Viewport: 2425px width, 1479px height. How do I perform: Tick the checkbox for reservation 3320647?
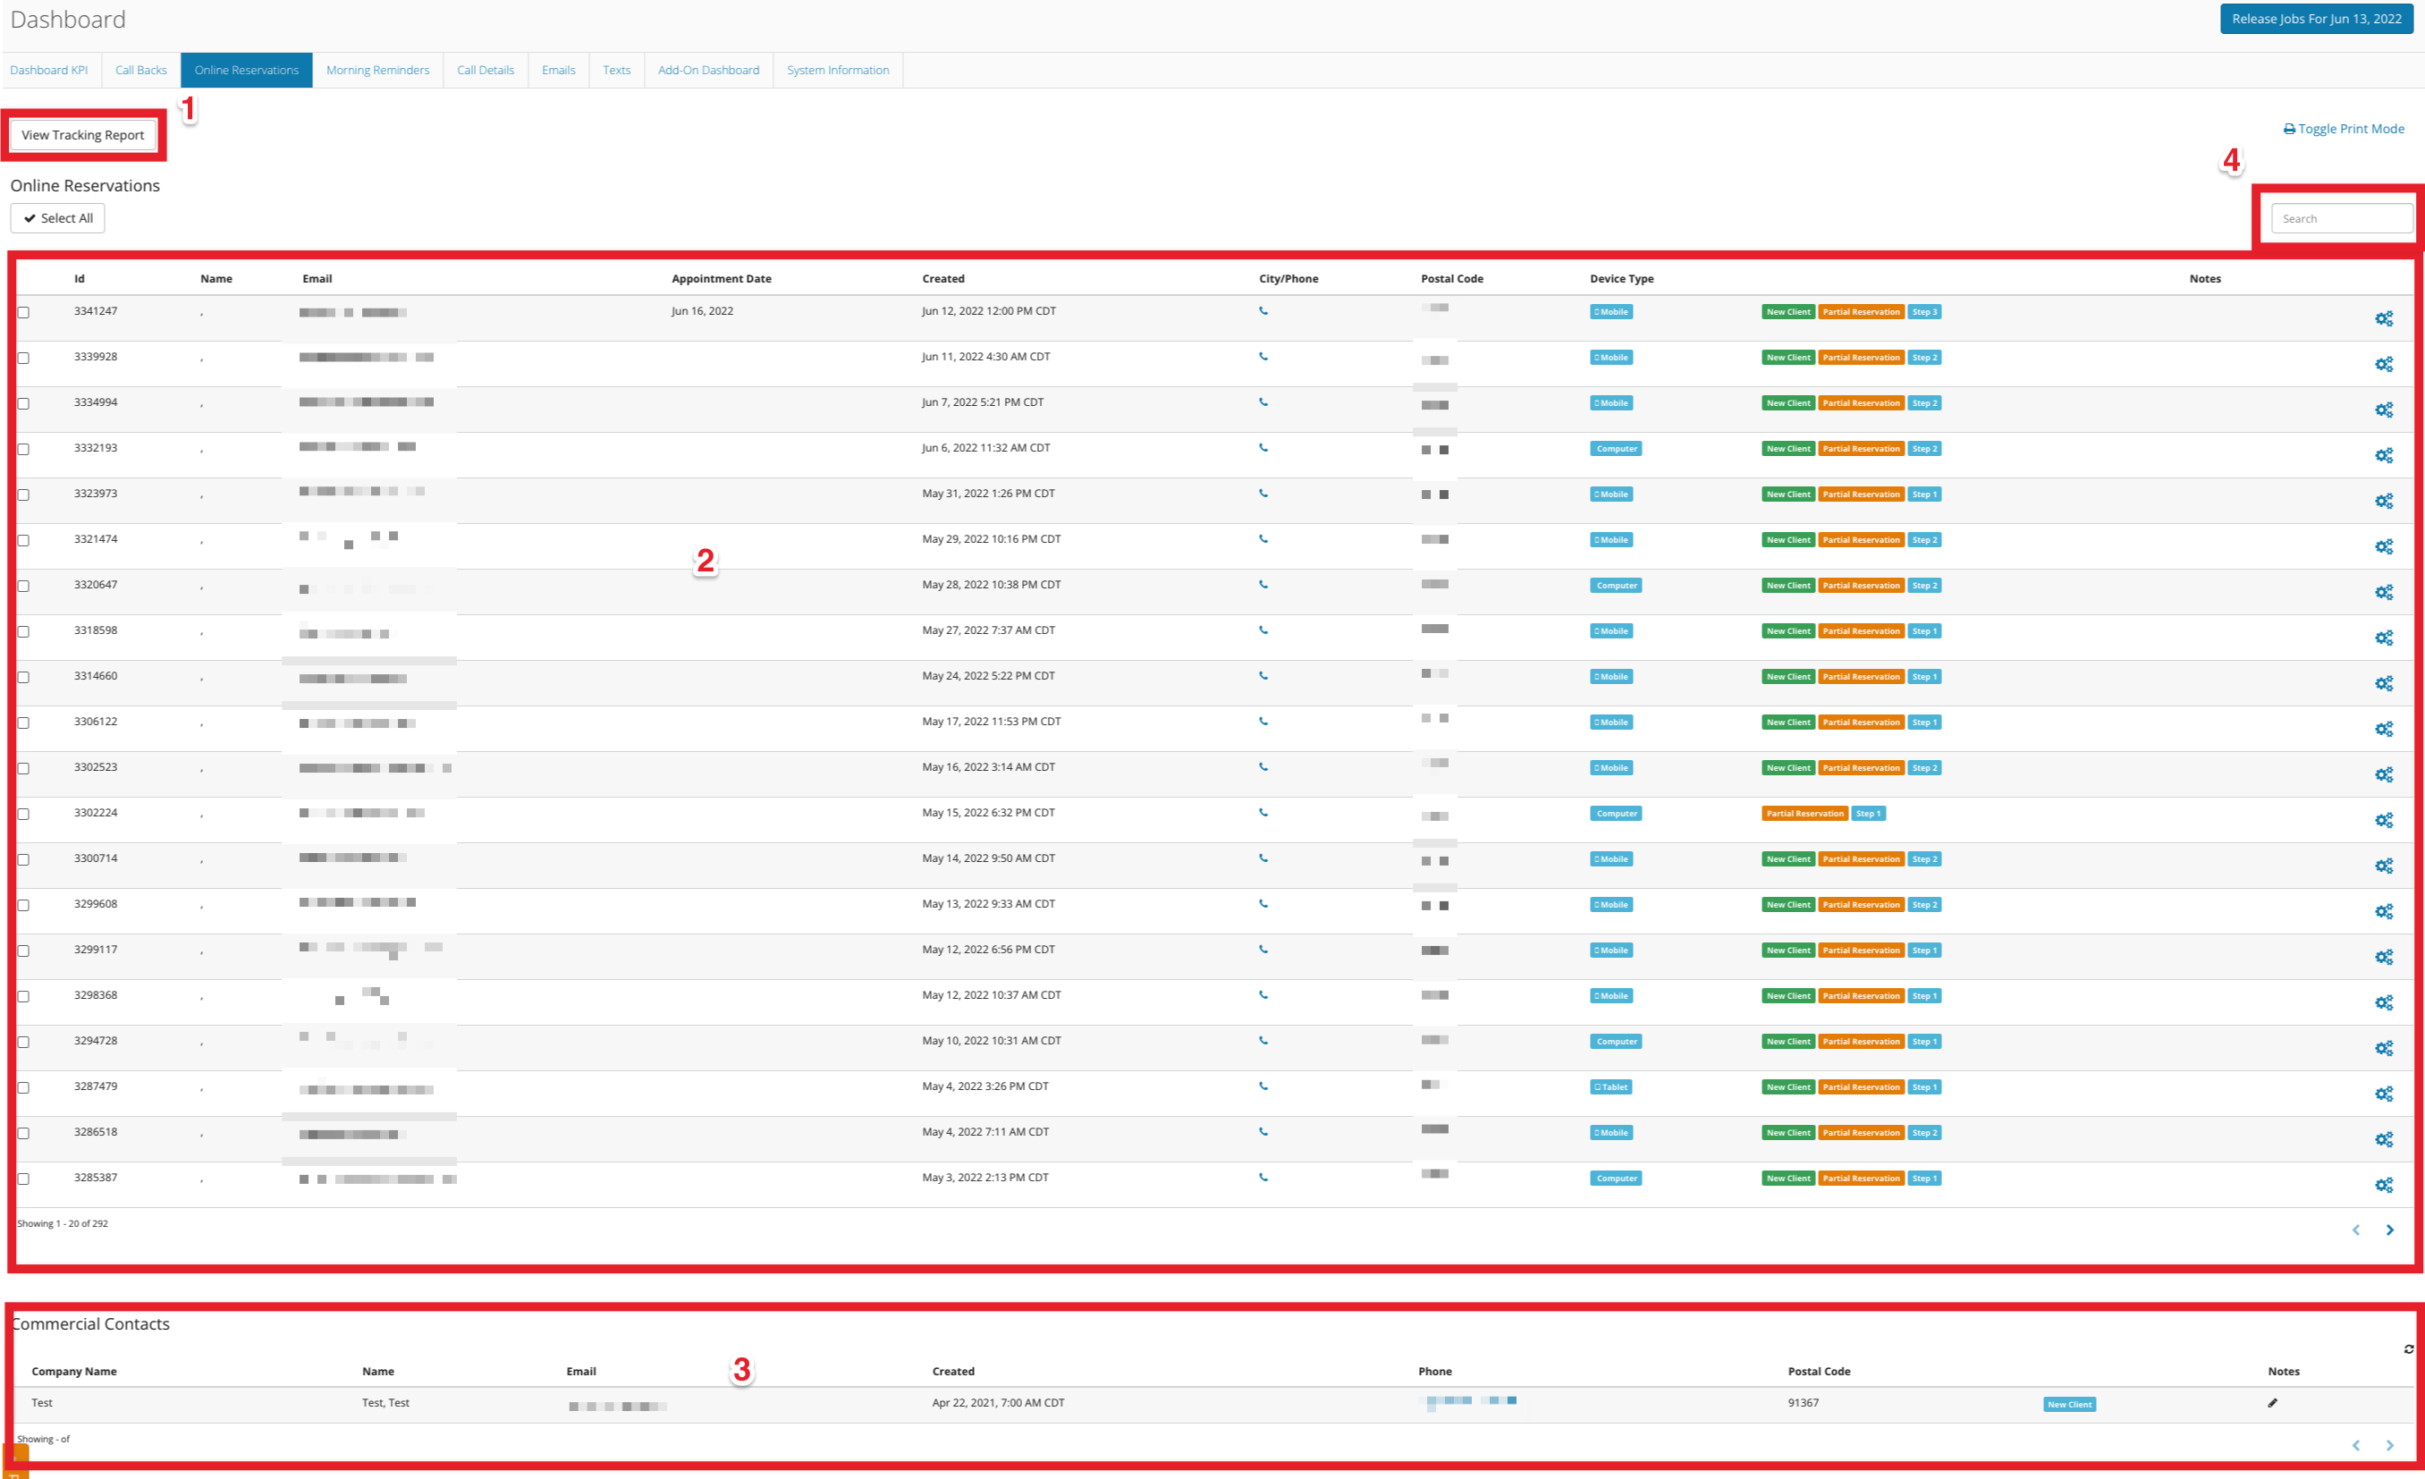[x=23, y=587]
